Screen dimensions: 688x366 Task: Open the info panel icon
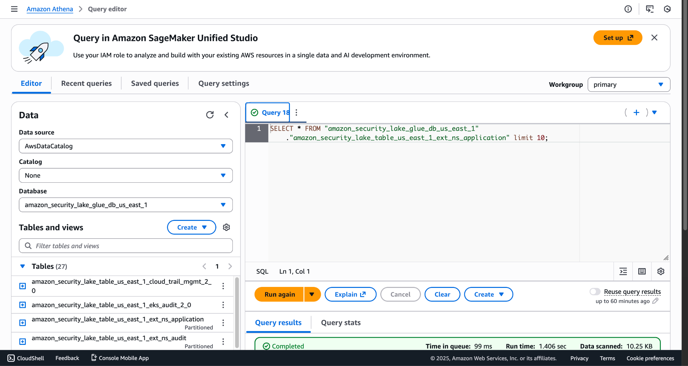[x=628, y=9]
